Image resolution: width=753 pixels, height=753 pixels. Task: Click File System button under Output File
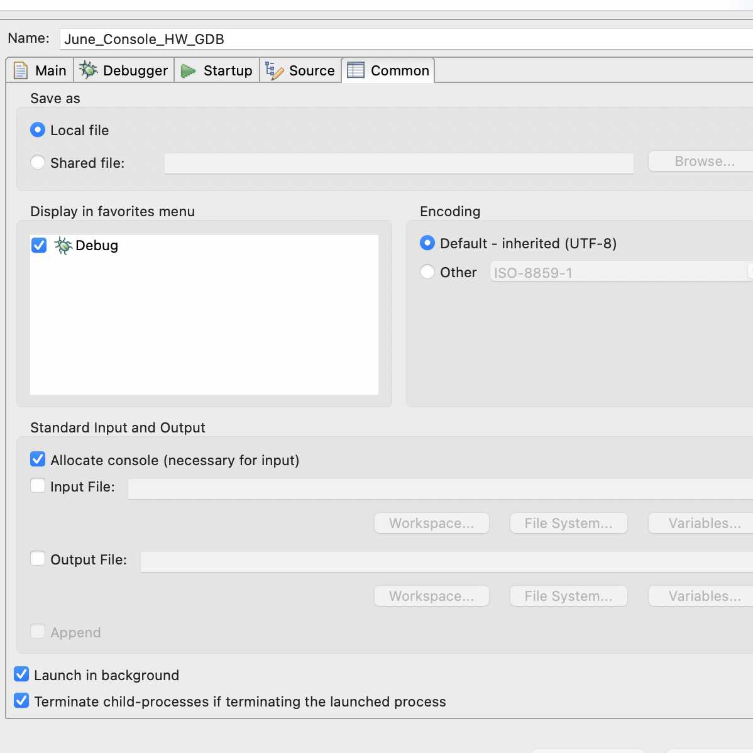pyautogui.click(x=569, y=596)
